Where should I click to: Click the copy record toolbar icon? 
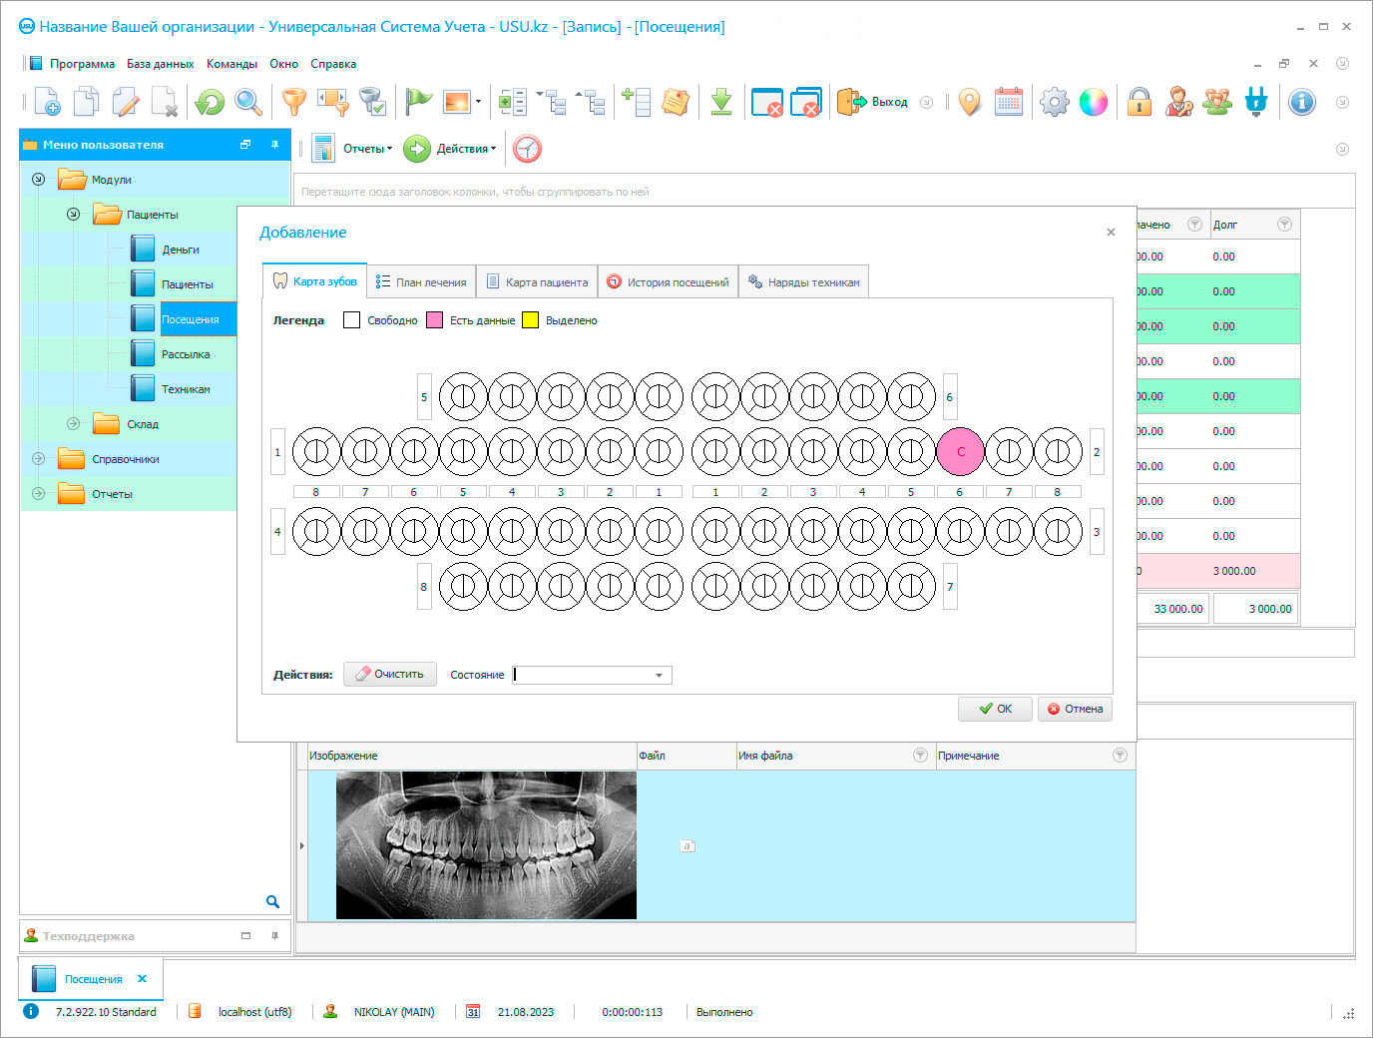[x=87, y=102]
